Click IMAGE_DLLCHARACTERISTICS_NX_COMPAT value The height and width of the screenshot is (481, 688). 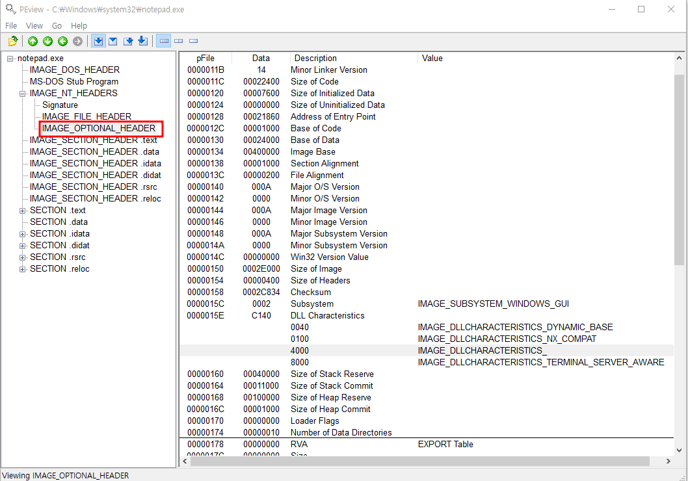point(507,339)
